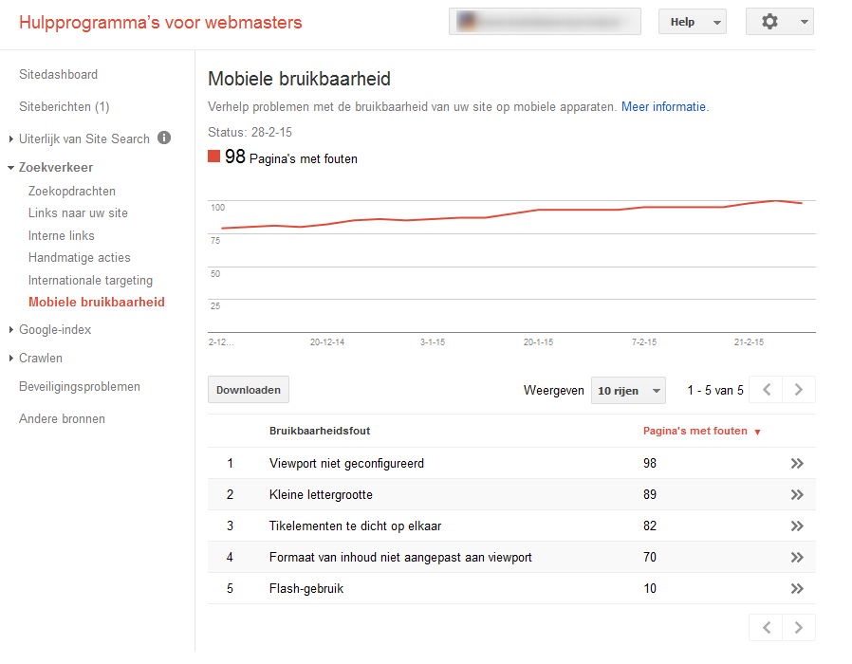This screenshot has width=852, height=664.
Task: Toggle the red Pagina's met fouten legend square
Action: 213,157
